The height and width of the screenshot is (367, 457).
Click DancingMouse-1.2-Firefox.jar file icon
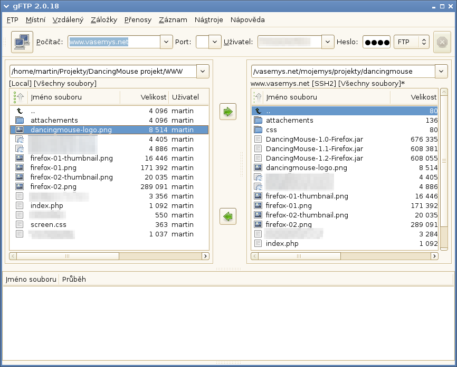pyautogui.click(x=258, y=158)
